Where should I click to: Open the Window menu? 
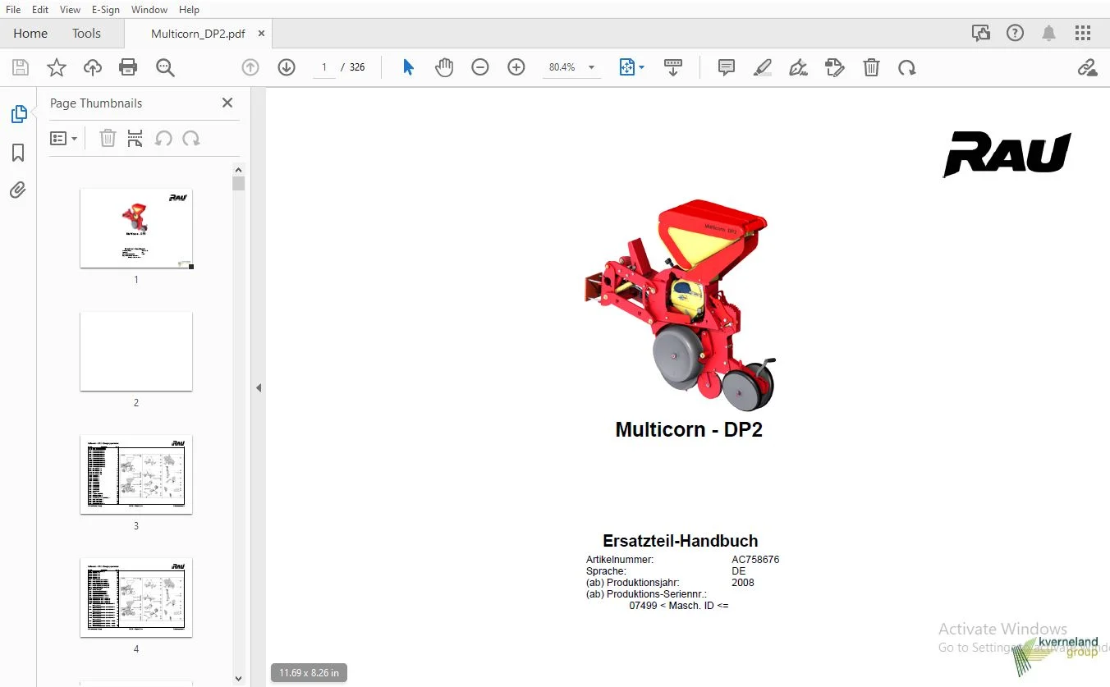tap(149, 10)
